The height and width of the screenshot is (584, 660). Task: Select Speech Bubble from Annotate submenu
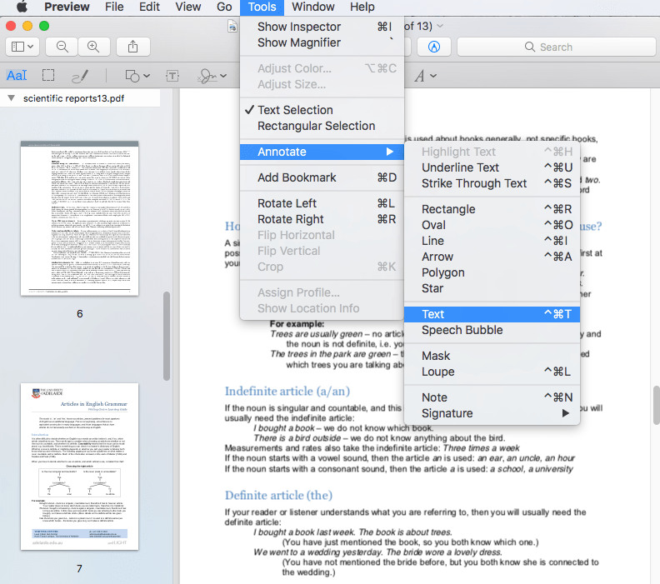tap(462, 330)
